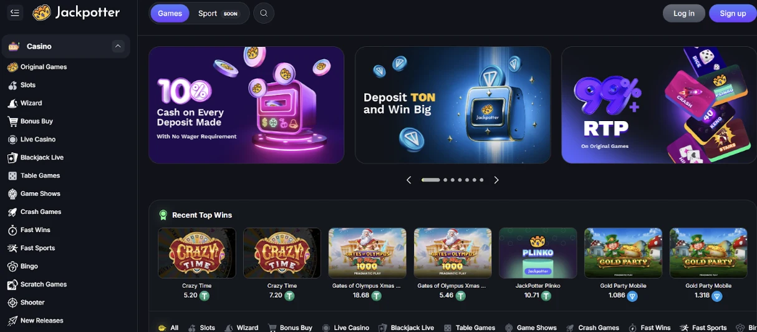The image size is (757, 332).
Task: Jump to third banner carousel dot
Action: pos(453,180)
